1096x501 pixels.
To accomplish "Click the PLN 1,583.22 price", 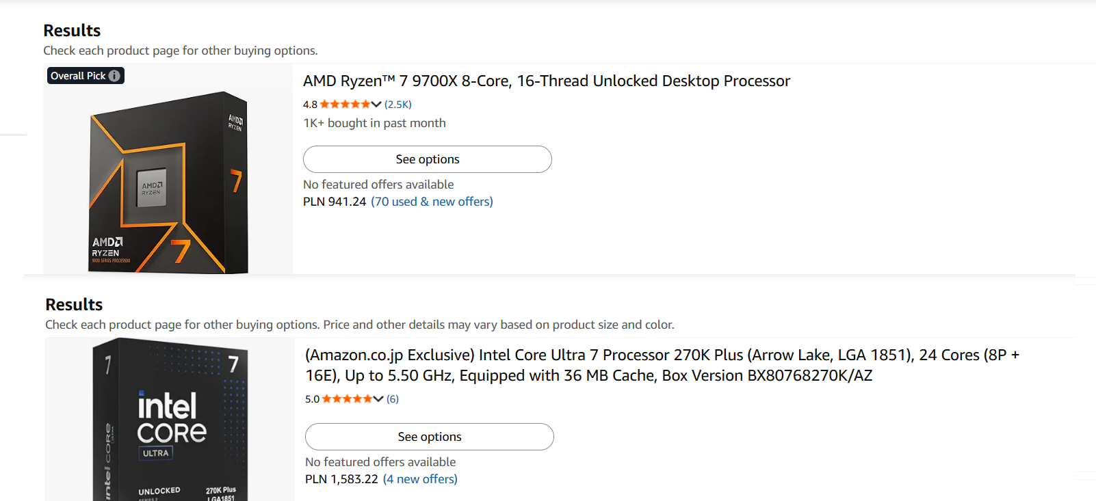I will tap(341, 479).
